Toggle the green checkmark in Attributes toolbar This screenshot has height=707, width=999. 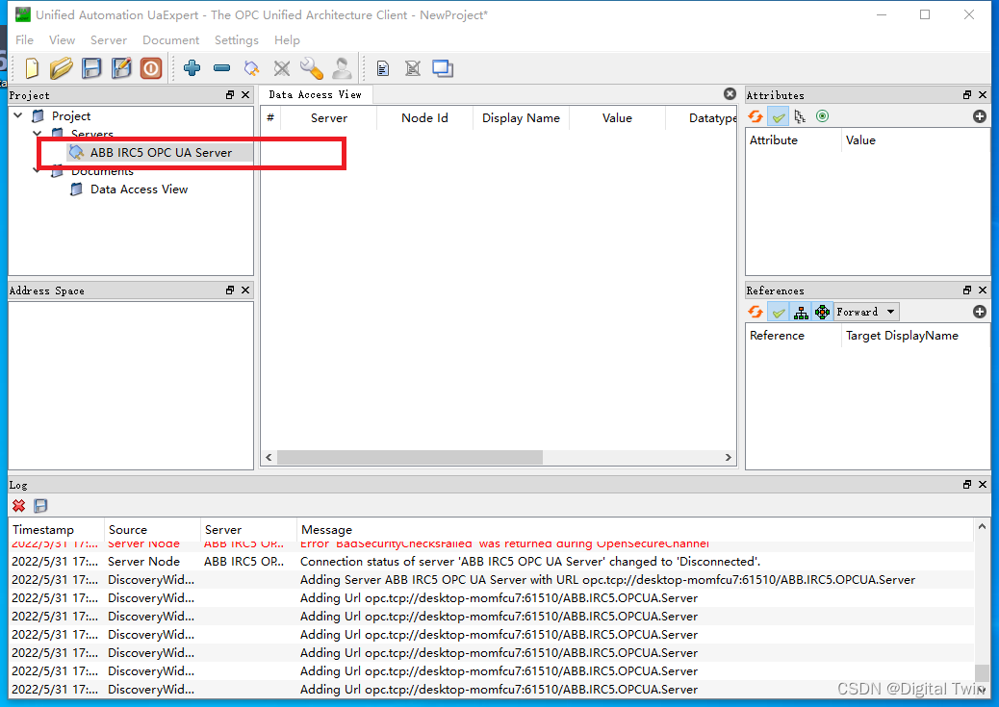coord(778,116)
